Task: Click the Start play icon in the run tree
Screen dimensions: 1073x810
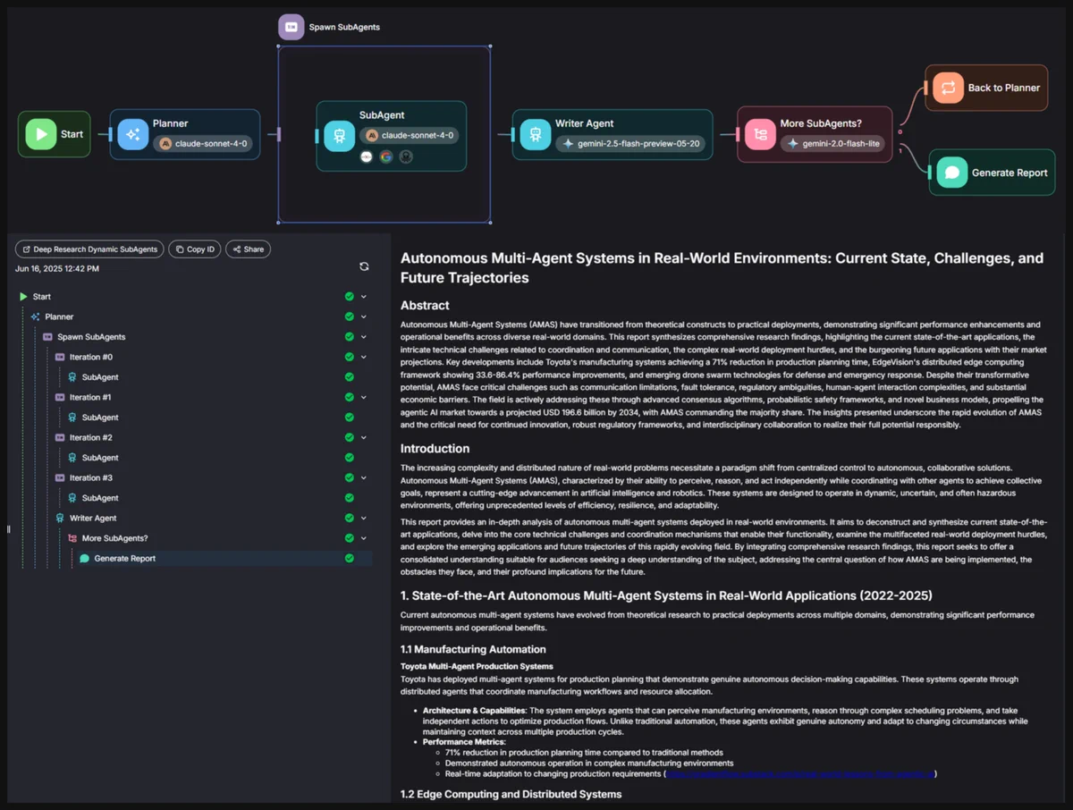Action: (x=23, y=297)
